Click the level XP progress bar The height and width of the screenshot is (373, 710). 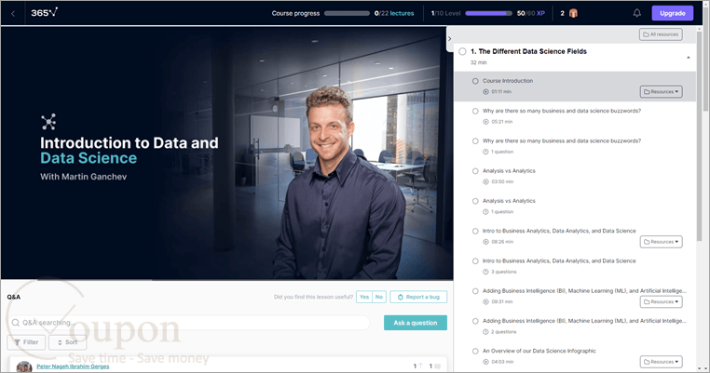click(x=488, y=13)
